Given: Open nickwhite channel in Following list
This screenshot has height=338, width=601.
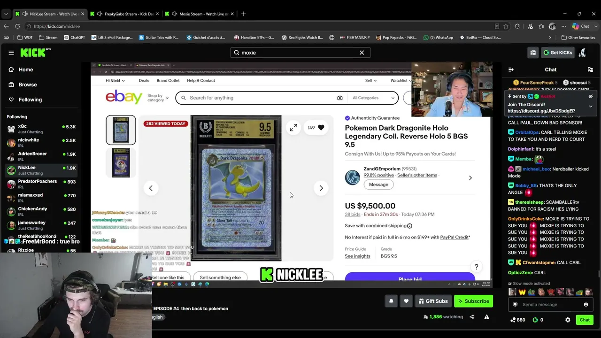Looking at the screenshot, I should 41,143.
